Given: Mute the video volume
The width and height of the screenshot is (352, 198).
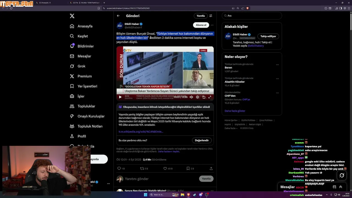Looking at the screenshot, I should click(x=191, y=97).
